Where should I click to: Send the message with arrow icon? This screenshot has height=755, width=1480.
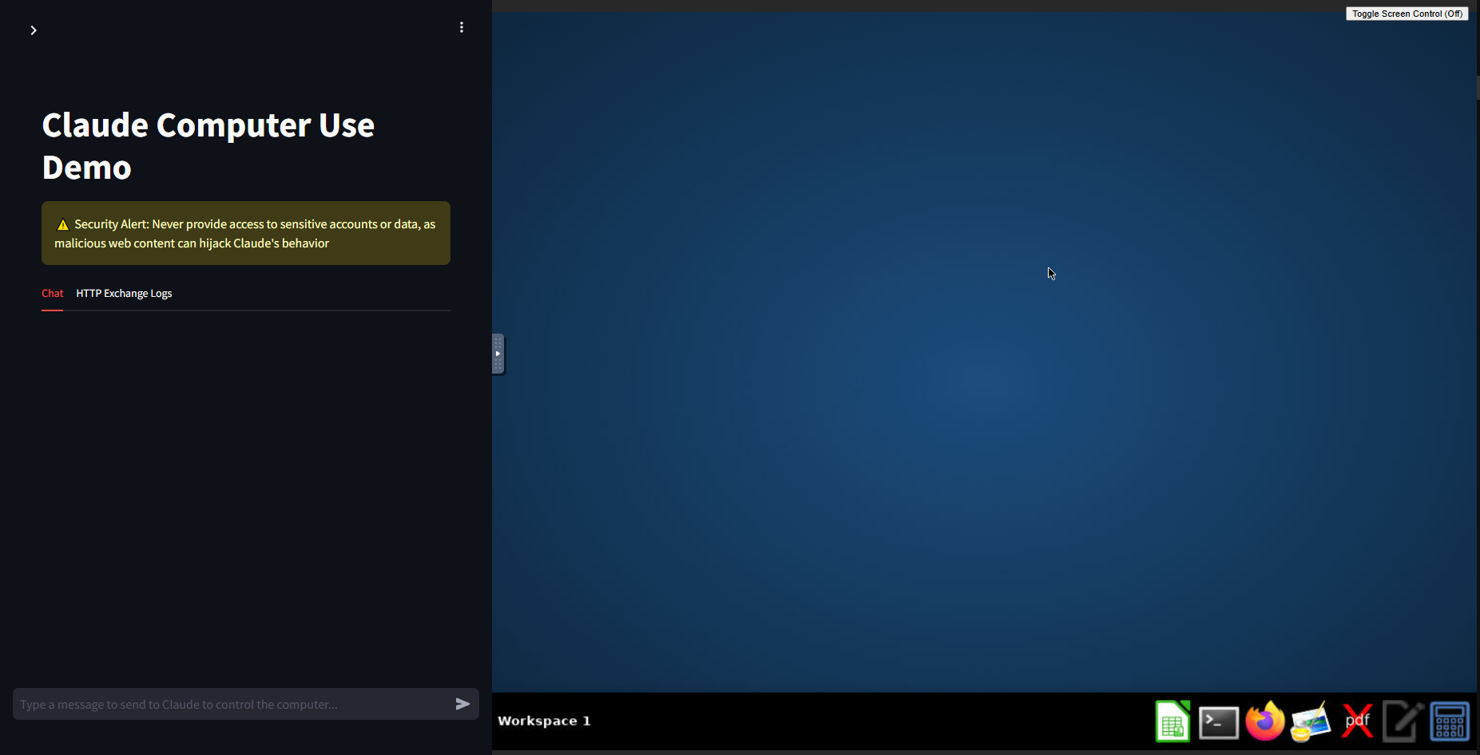(462, 704)
